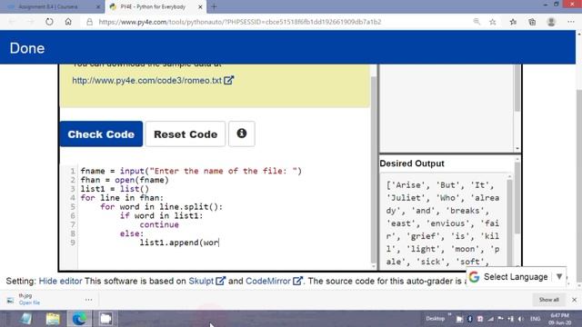Image resolution: width=582 pixels, height=327 pixels.
Task: Click the first taskbar app icon
Action: pos(26,319)
